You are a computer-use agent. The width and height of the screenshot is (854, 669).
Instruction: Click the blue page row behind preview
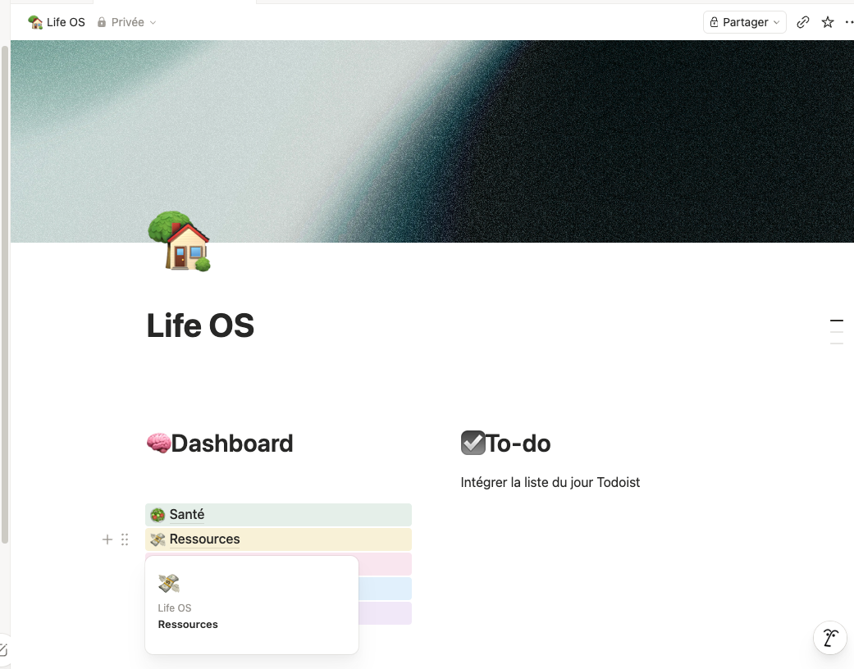(385, 589)
